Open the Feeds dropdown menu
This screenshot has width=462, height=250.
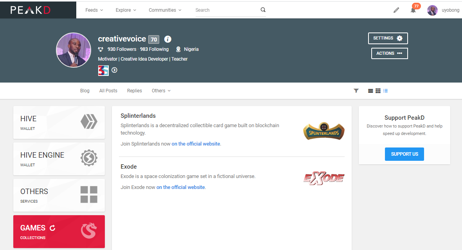[94, 10]
